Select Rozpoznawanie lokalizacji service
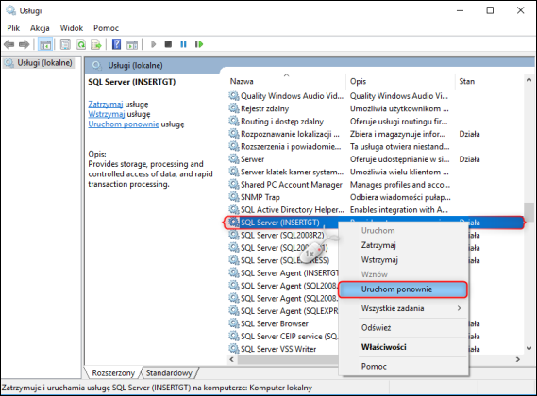Image resolution: width=537 pixels, height=396 pixels. 290,134
